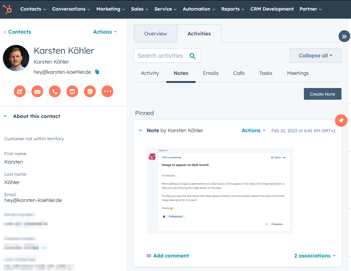Click the orange task icon button

click(x=72, y=91)
